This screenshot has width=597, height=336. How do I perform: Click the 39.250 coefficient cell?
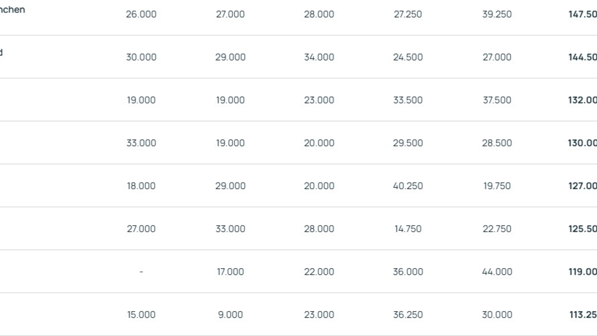[x=497, y=14]
